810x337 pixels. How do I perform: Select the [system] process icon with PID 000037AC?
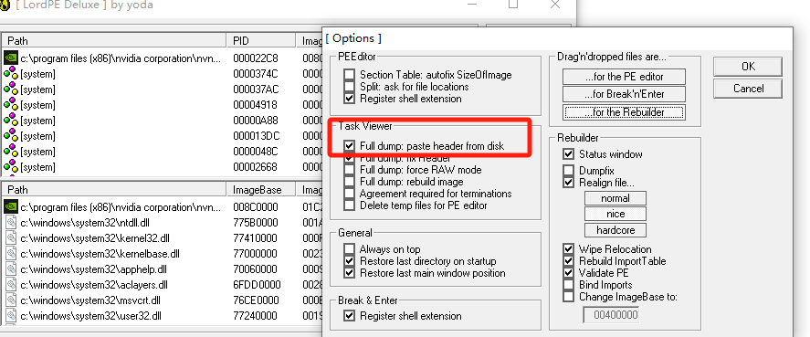(x=10, y=90)
